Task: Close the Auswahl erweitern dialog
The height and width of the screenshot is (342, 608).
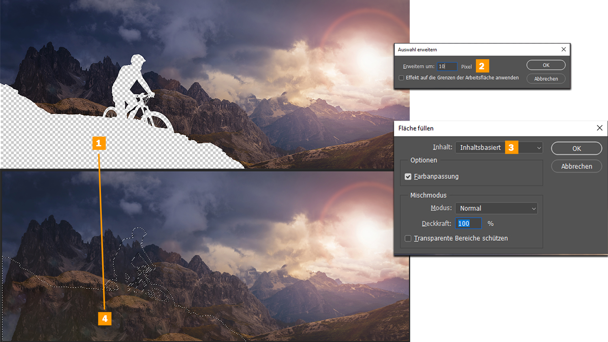Action: 563,49
